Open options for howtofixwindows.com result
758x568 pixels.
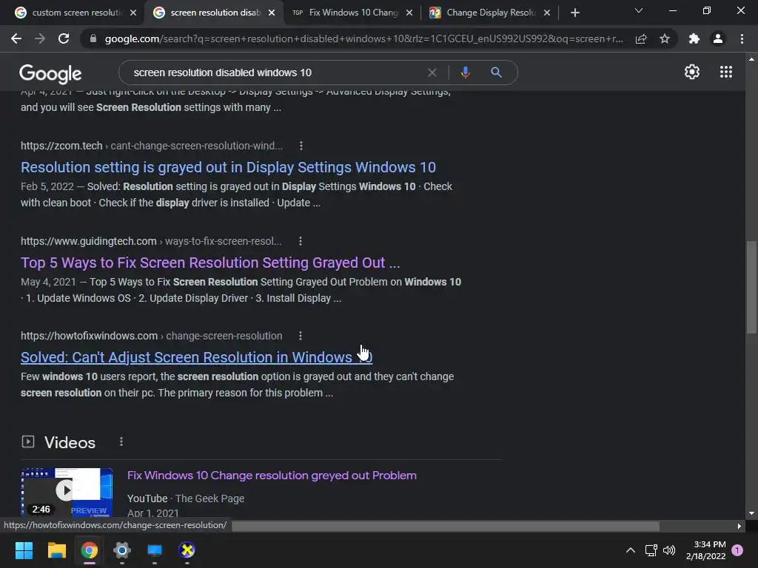pos(301,336)
